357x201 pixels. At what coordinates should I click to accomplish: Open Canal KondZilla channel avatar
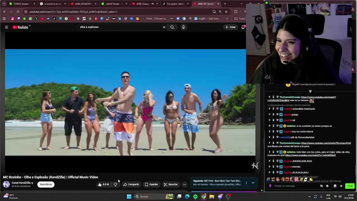click(x=6, y=184)
